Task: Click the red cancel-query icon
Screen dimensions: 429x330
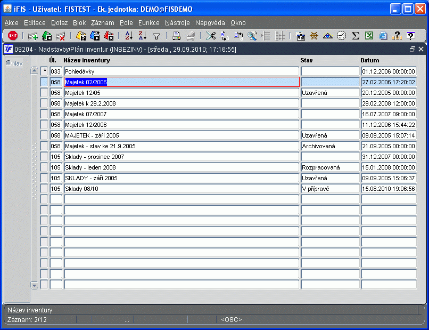Action: (109, 36)
